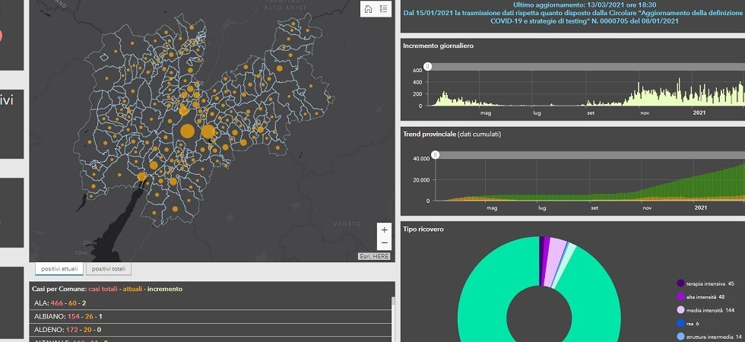The height and width of the screenshot is (342, 745).
Task: Click the terapia intensiva 45 legend label
Action: [710, 283]
